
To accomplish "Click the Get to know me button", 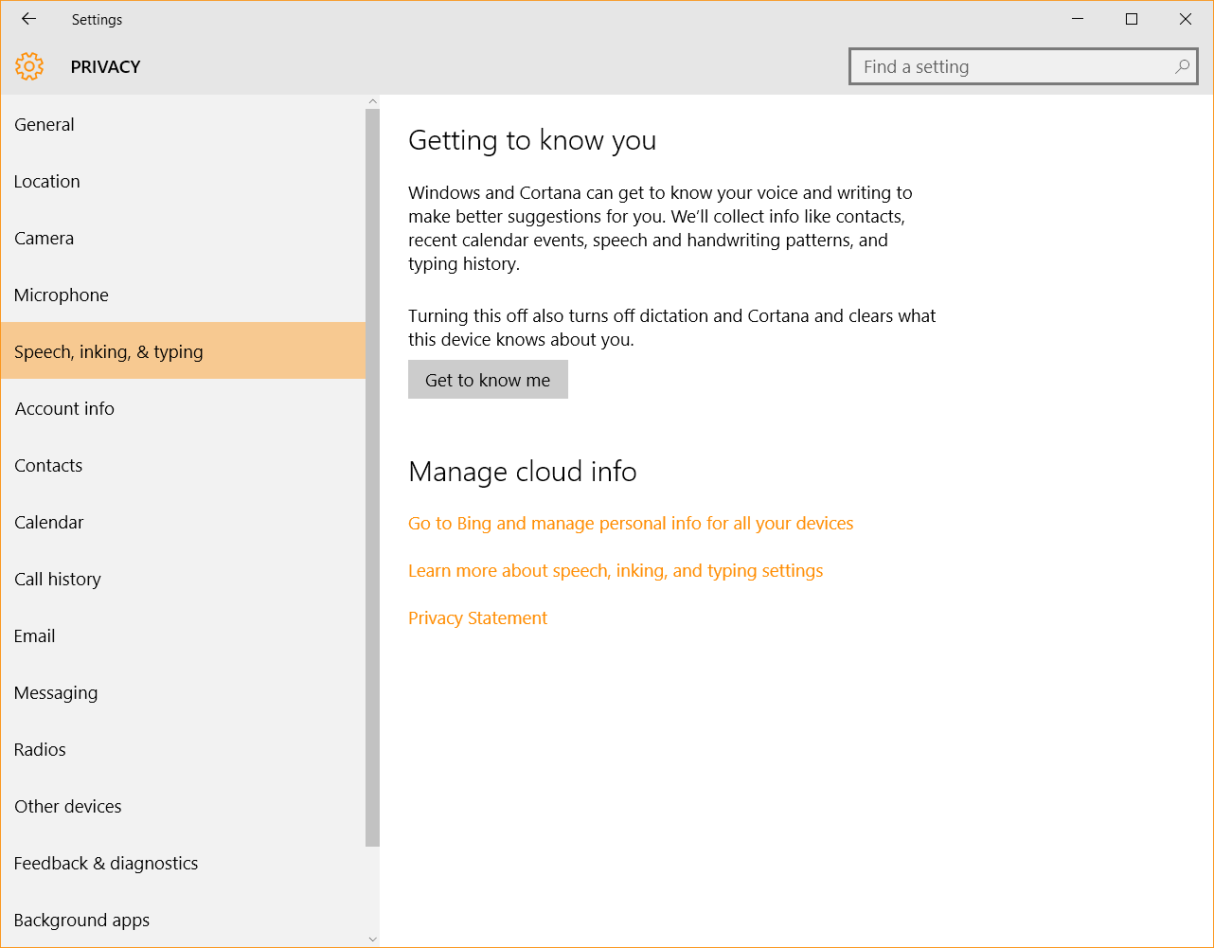I will [488, 380].
